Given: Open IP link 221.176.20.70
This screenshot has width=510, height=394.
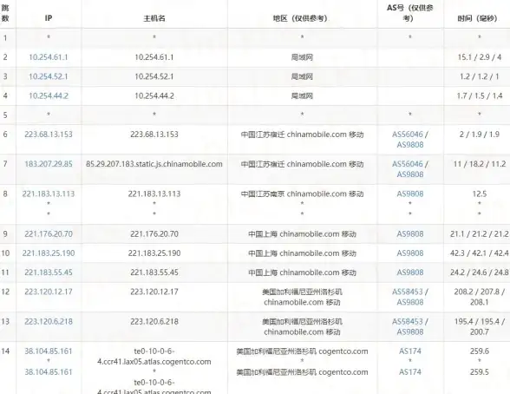Looking at the screenshot, I should pyautogui.click(x=49, y=234).
